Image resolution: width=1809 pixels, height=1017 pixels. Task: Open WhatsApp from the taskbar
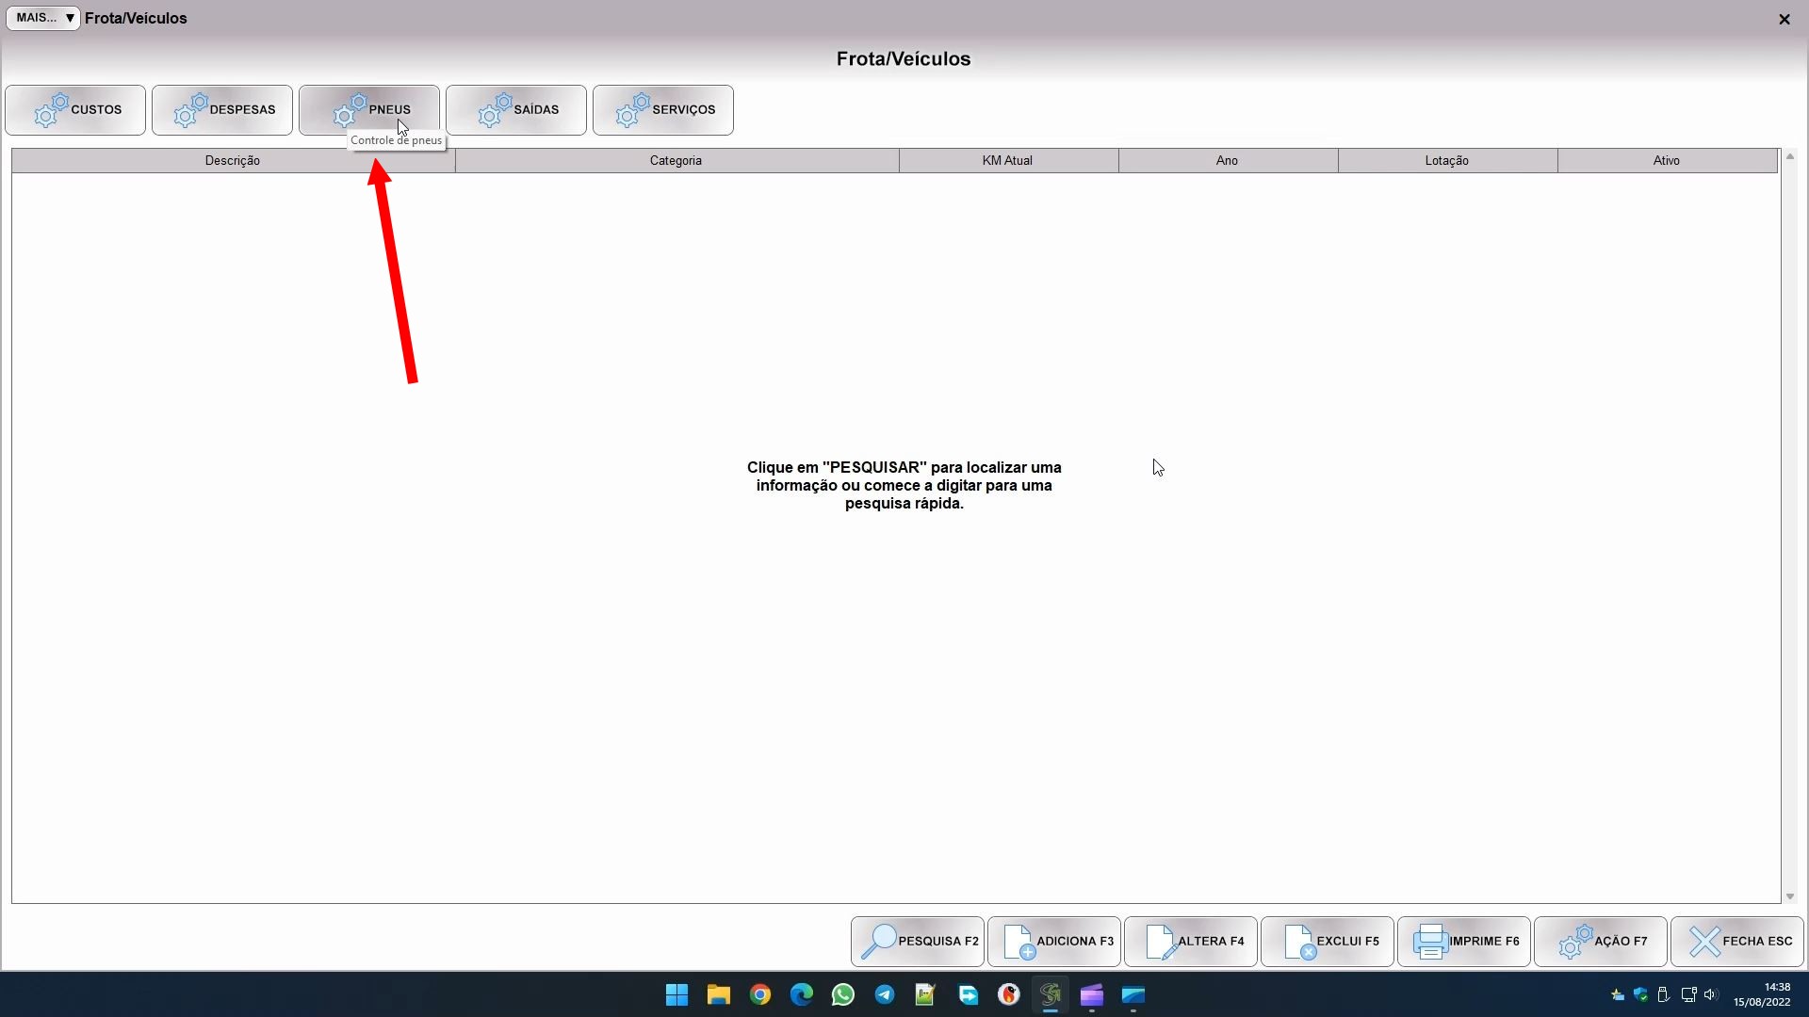pyautogui.click(x=843, y=995)
